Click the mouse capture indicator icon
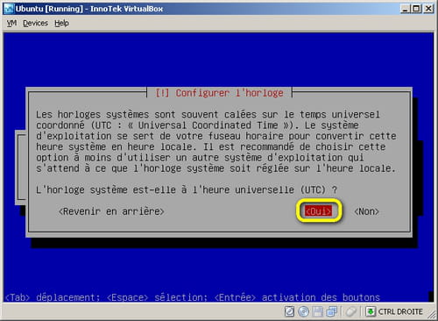 pos(350,311)
